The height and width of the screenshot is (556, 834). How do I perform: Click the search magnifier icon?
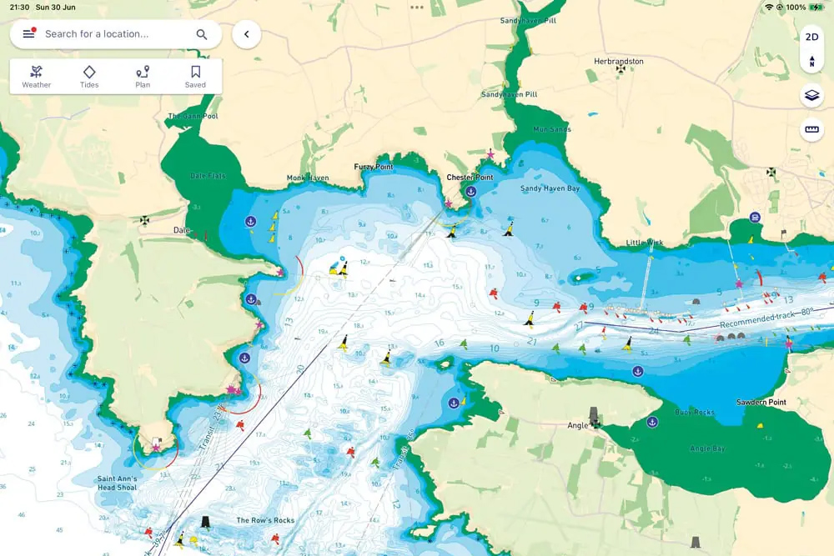tap(201, 34)
